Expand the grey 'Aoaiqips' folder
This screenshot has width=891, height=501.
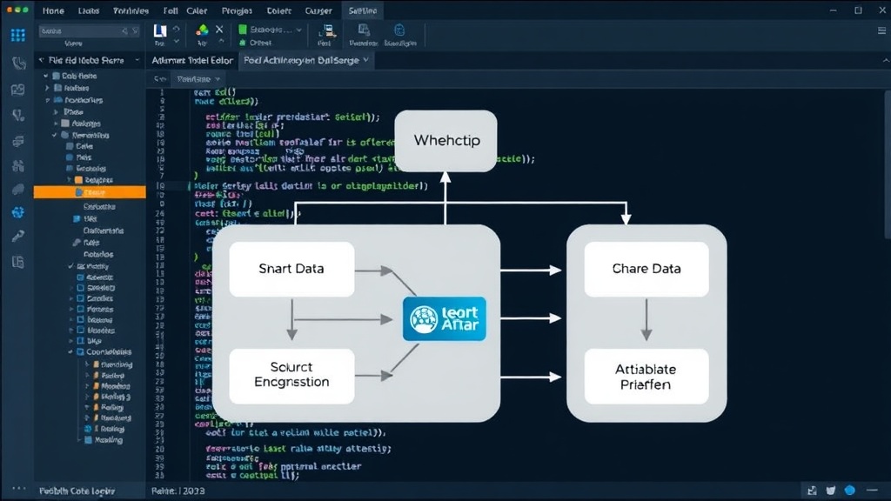[56, 124]
